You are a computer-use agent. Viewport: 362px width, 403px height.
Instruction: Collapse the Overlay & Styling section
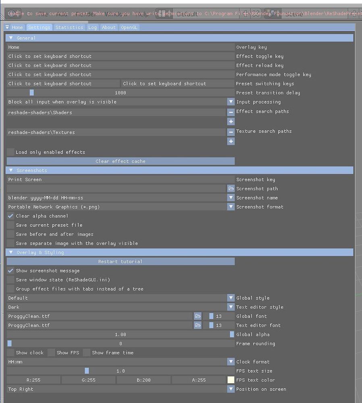tap(11, 252)
